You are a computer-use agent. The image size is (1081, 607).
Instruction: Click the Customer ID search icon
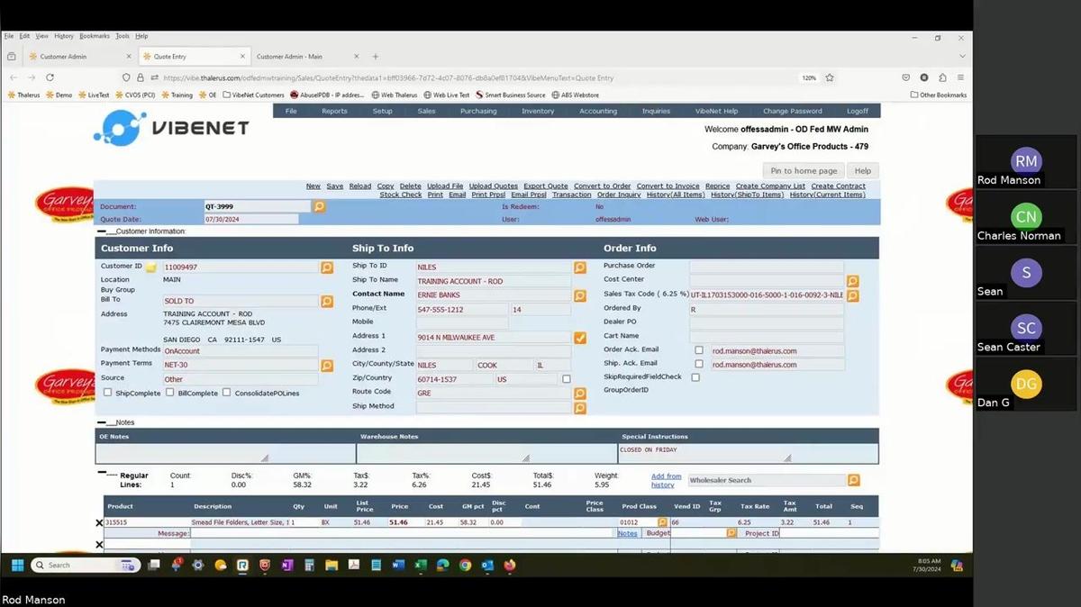coord(327,267)
